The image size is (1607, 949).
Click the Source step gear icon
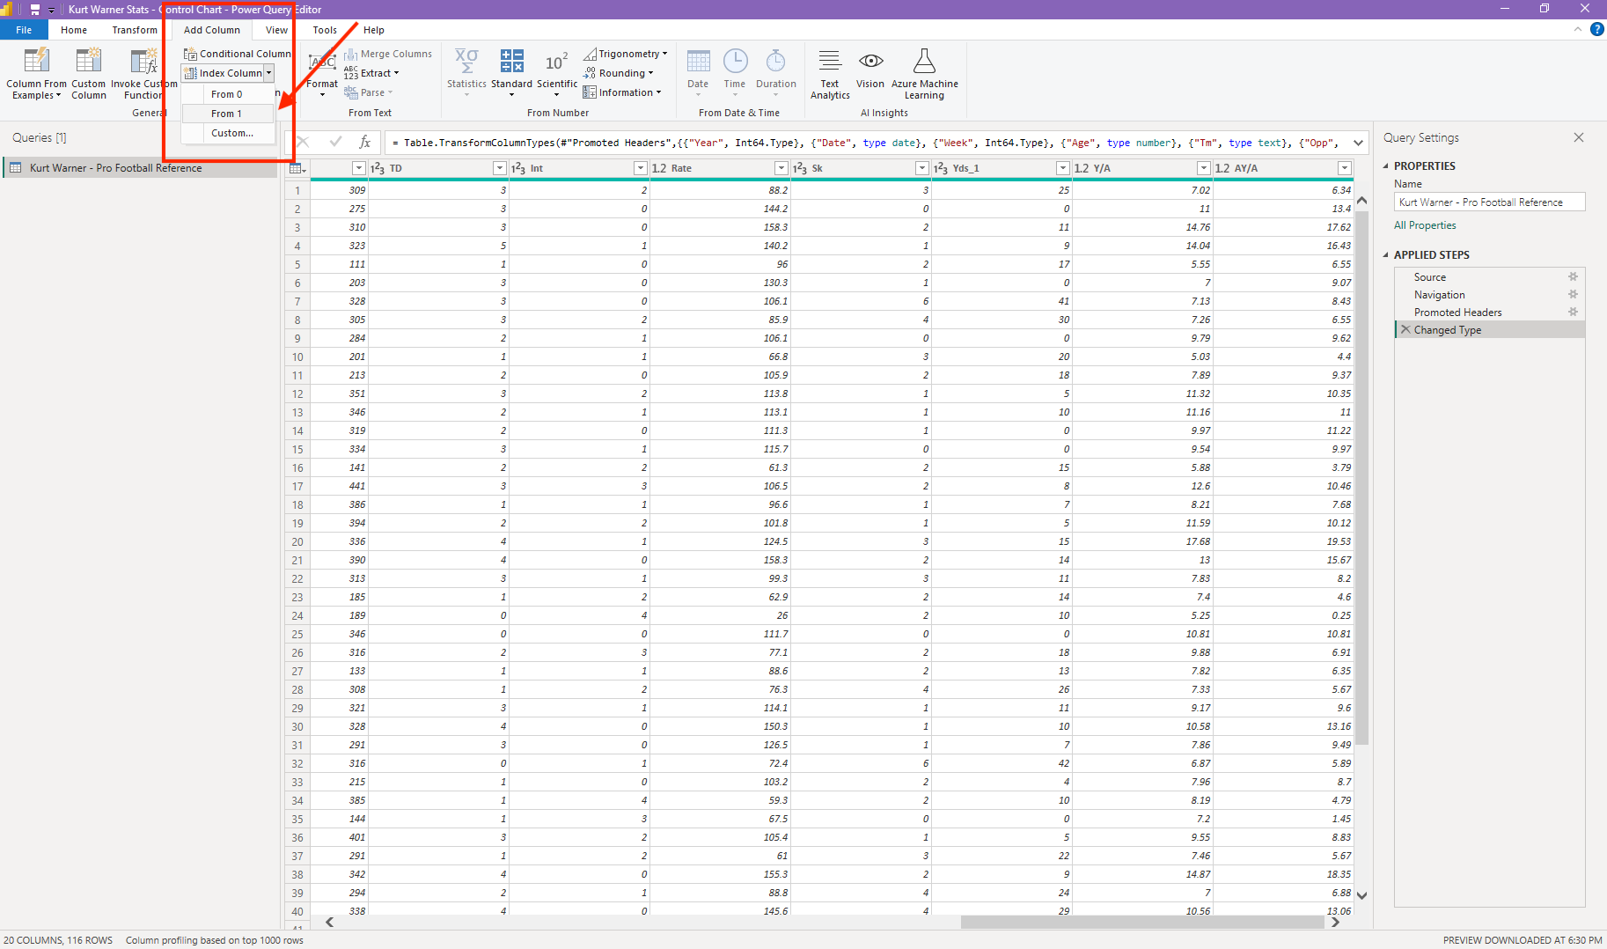click(1573, 276)
